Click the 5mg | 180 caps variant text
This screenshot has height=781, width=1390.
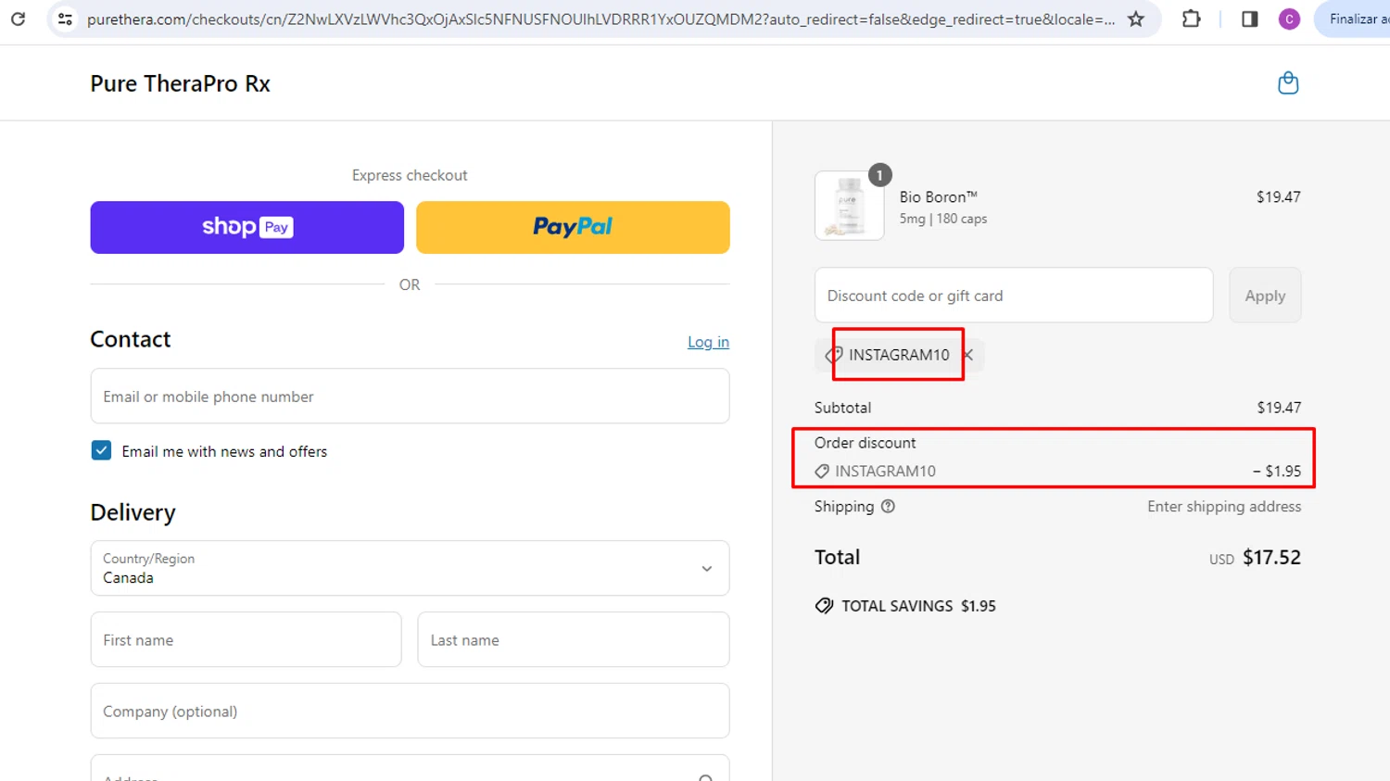[943, 219]
